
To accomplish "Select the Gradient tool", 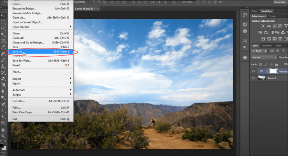I will (3, 85).
